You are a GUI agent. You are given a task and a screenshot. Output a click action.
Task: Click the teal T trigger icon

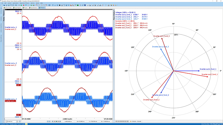26,5
